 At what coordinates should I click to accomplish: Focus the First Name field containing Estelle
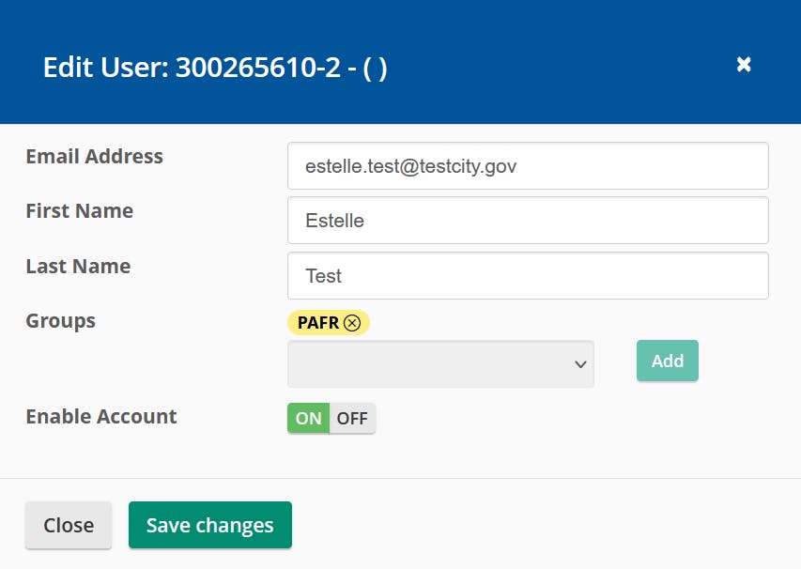coord(528,221)
